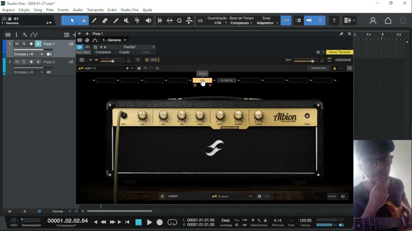Select the Paint pencil tool
The width and height of the screenshot is (412, 231).
(x=116, y=21)
